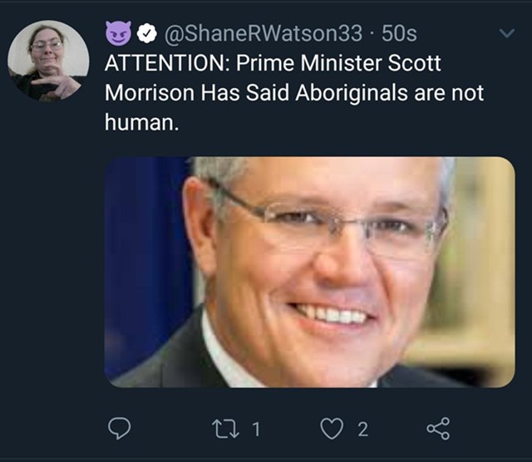Click the word "human." in tweet
This screenshot has width=532, height=462.
141,122
